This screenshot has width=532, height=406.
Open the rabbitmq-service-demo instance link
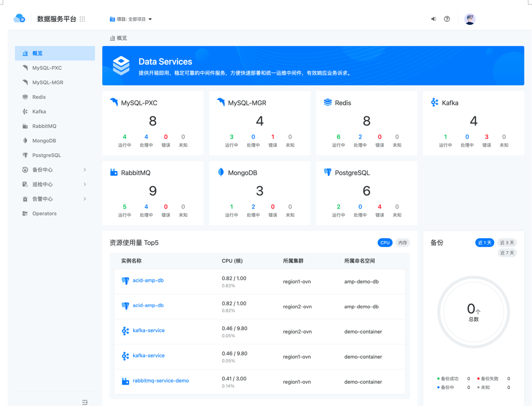click(x=161, y=381)
